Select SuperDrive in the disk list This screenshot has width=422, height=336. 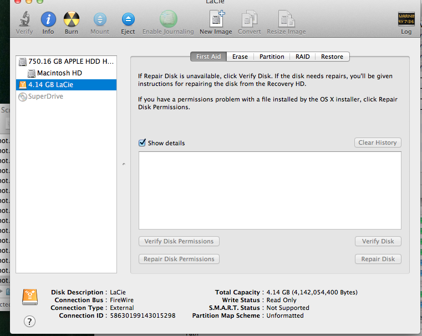click(x=45, y=96)
